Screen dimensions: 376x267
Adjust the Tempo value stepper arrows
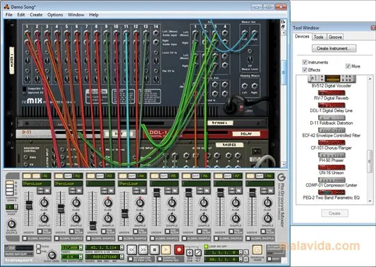(x=81, y=247)
